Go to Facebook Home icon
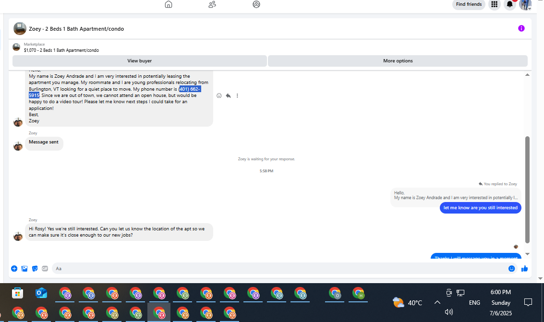 coord(168,4)
